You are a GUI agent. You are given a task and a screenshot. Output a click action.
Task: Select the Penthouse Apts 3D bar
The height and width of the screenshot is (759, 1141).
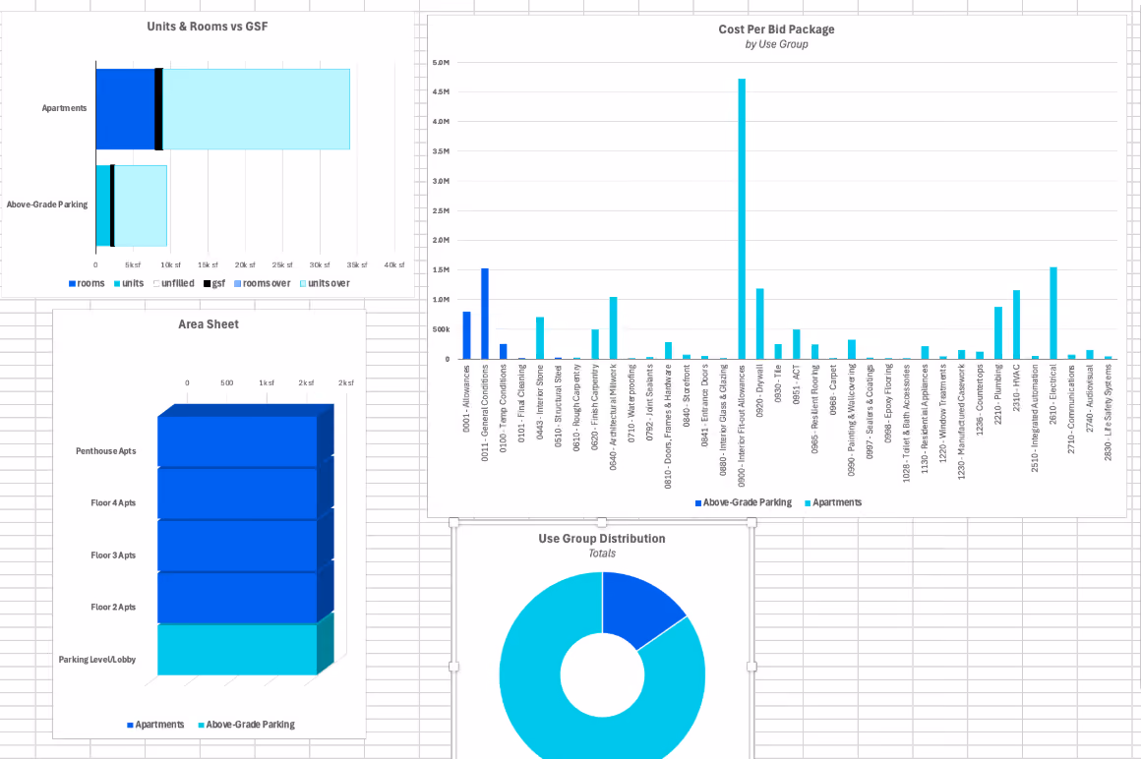click(237, 441)
